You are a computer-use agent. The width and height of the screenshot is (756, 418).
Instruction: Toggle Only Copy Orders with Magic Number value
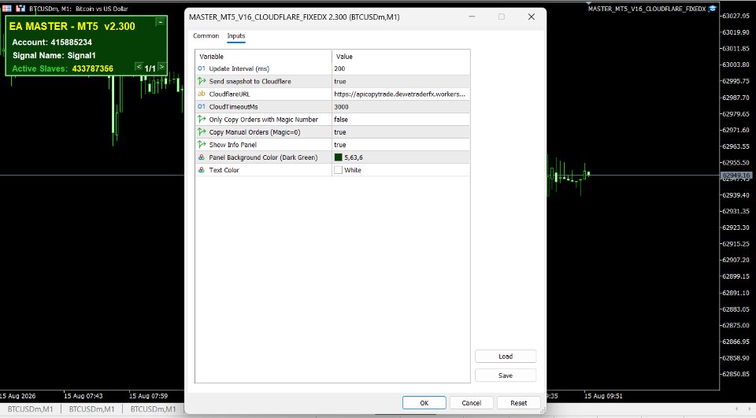click(400, 119)
